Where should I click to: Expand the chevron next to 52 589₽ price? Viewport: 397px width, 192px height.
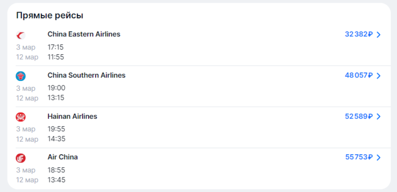pos(378,116)
